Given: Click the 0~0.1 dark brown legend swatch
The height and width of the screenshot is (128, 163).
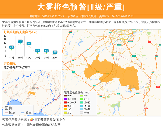Looking at the screenshot, I should (x=65, y=96).
